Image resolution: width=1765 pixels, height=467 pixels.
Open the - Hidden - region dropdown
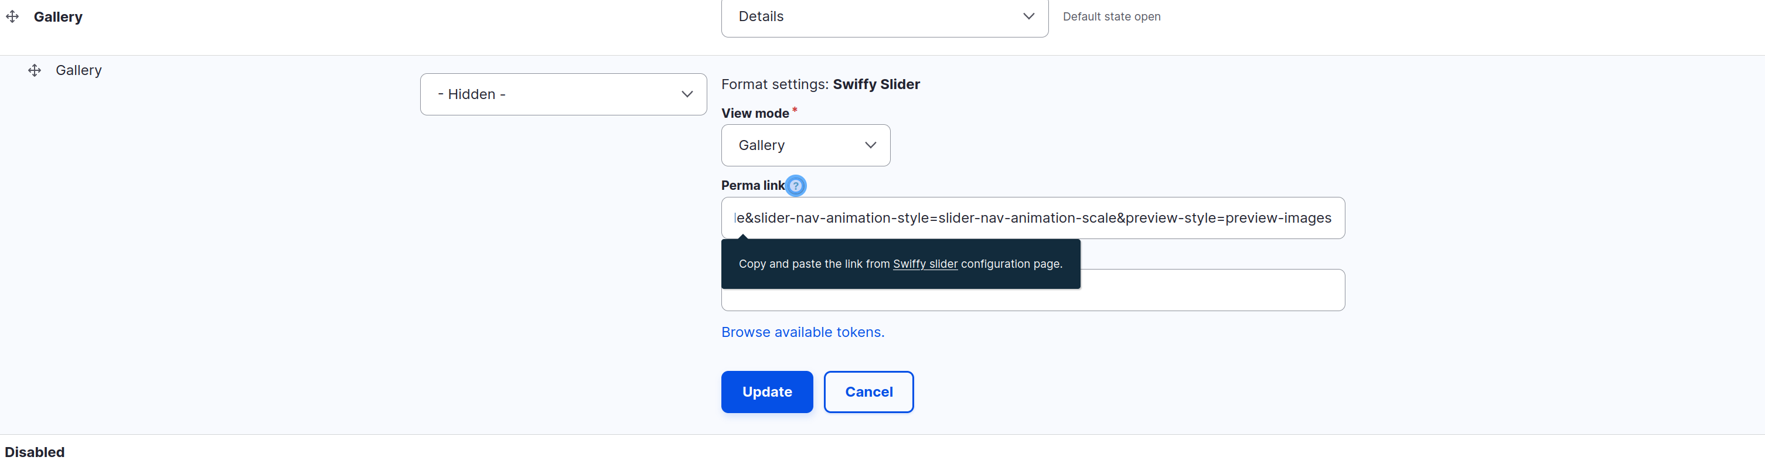point(563,94)
